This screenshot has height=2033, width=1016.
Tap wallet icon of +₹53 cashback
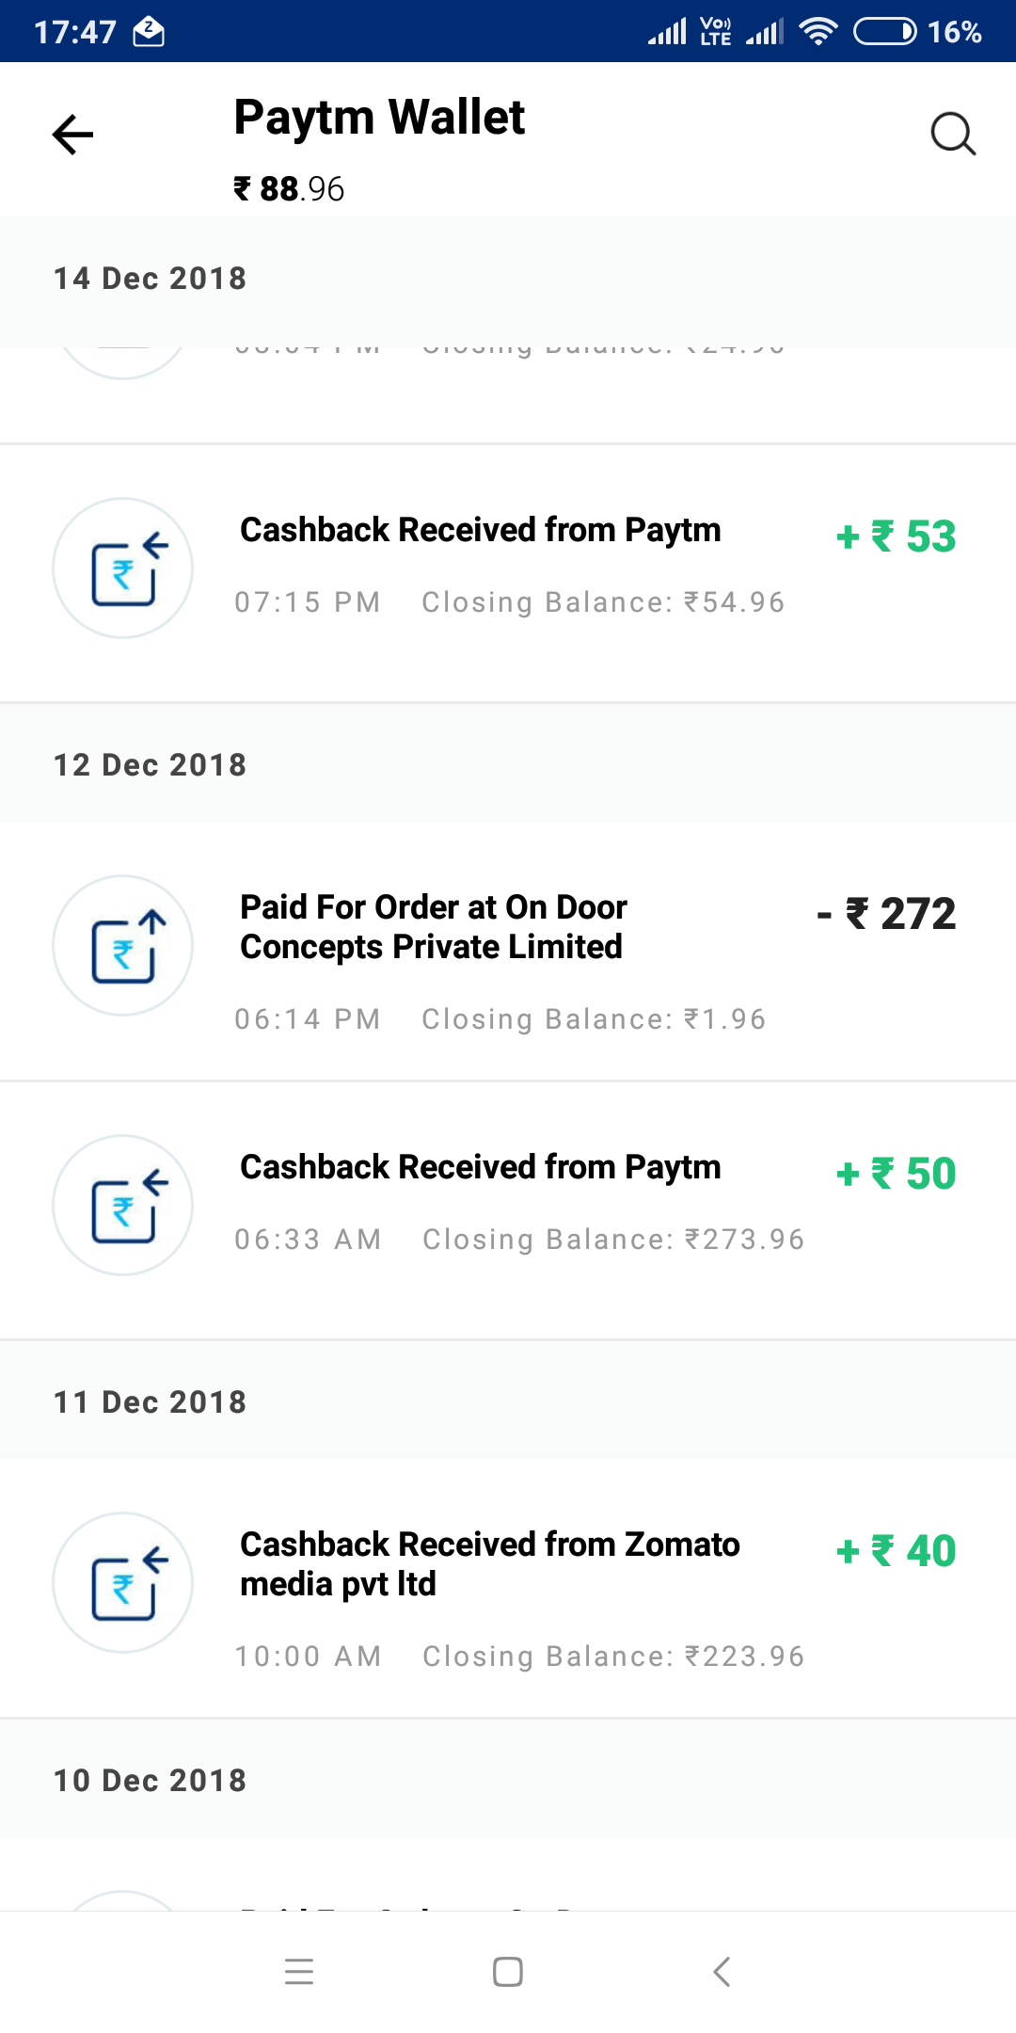122,568
